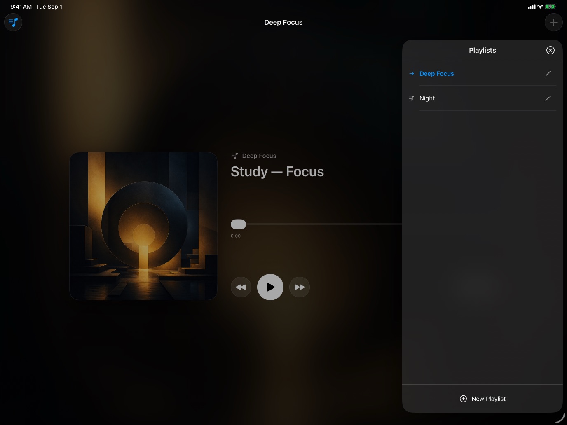Click the playback progress slider thumb
Image resolution: width=567 pixels, height=425 pixels.
pyautogui.click(x=238, y=224)
